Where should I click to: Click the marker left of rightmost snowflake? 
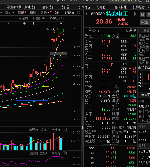coord(45,24)
